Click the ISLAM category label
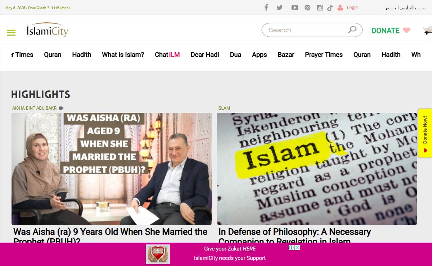 coord(224,108)
